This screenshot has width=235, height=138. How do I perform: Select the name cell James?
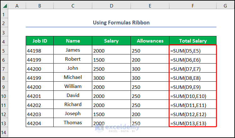point(73,50)
